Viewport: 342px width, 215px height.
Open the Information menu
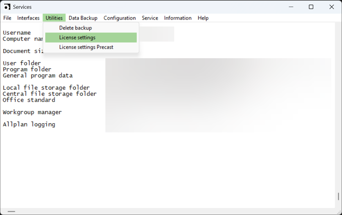pyautogui.click(x=178, y=18)
